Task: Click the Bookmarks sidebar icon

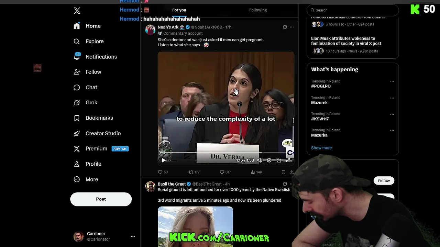Action: point(77,118)
